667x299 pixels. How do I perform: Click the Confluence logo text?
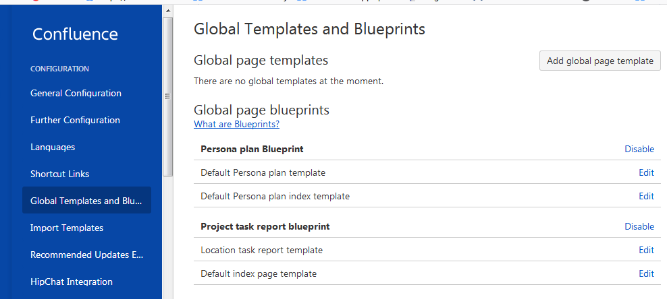coord(76,34)
